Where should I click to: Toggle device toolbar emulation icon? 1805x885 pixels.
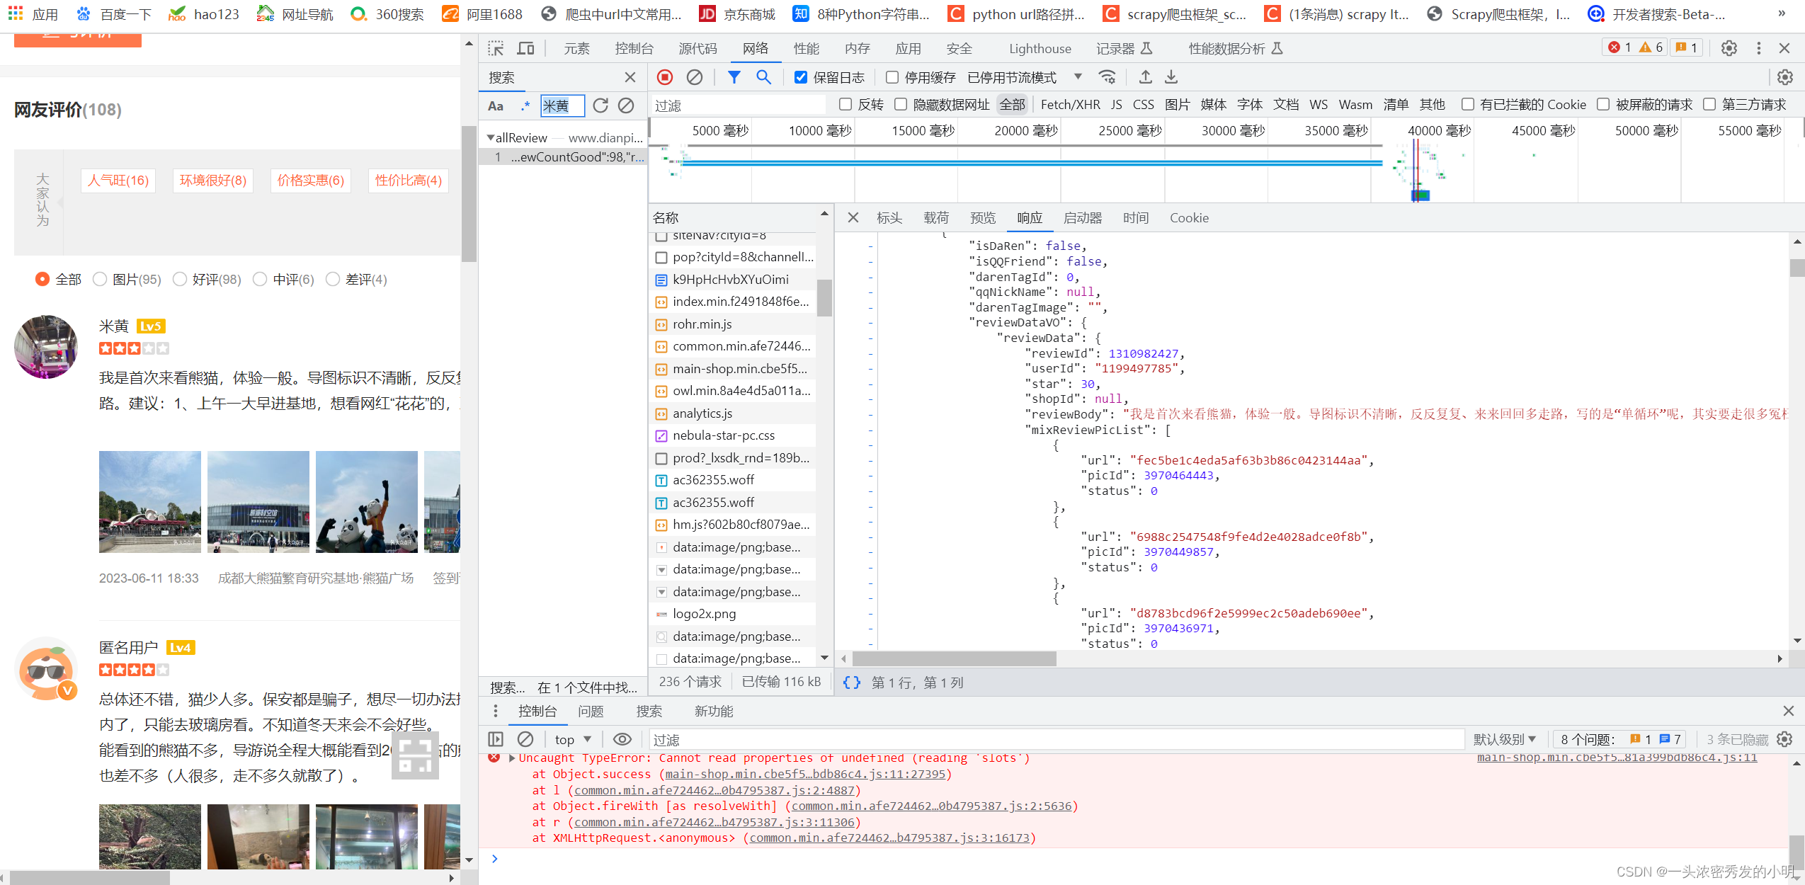(x=525, y=48)
